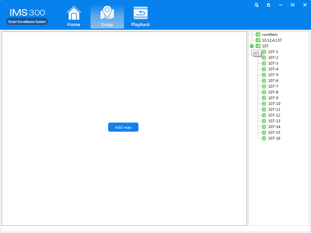Select the rootItem tree label
311x233 pixels.
[x=270, y=35]
